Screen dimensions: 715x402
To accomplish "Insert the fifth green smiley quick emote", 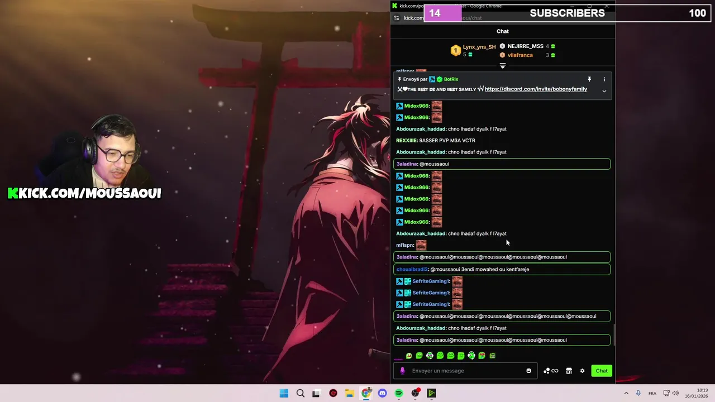I will [451, 356].
